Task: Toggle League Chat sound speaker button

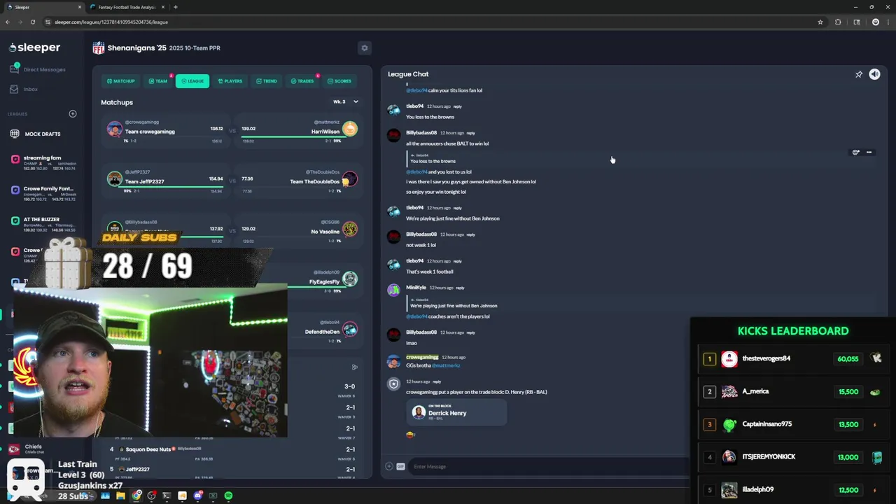Action: click(x=874, y=74)
